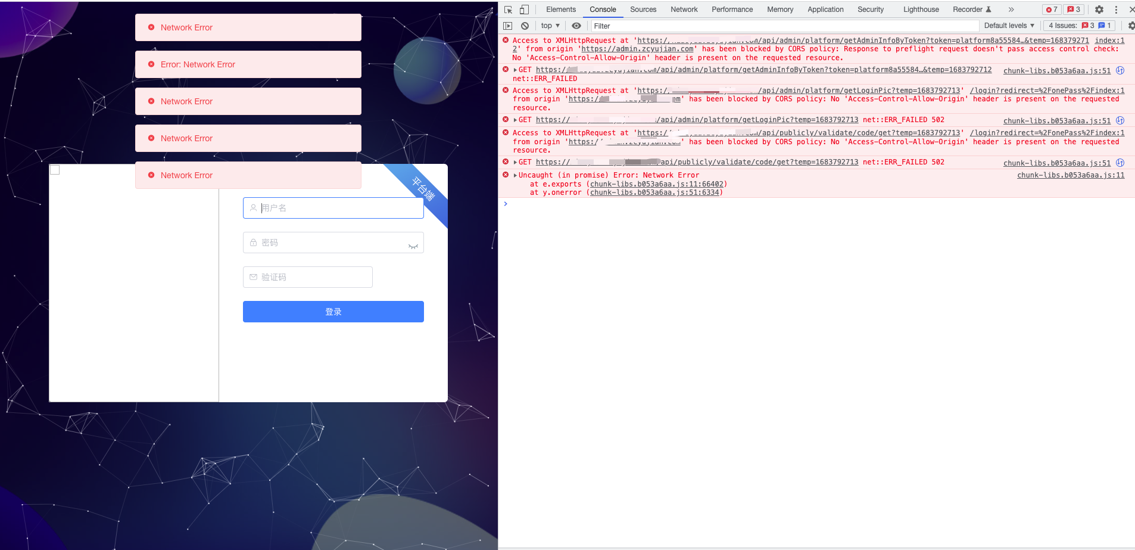
Task: Click the 平台端 corner ribbon label
Action: 423,189
